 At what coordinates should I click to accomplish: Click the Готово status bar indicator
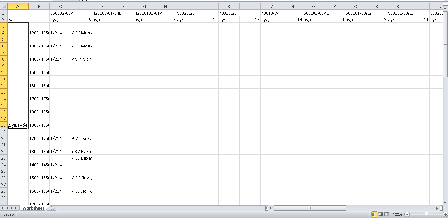pyautogui.click(x=7, y=214)
